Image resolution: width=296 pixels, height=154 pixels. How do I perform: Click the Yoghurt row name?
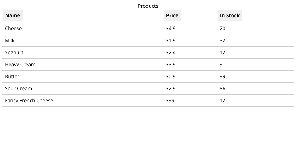pyautogui.click(x=14, y=52)
